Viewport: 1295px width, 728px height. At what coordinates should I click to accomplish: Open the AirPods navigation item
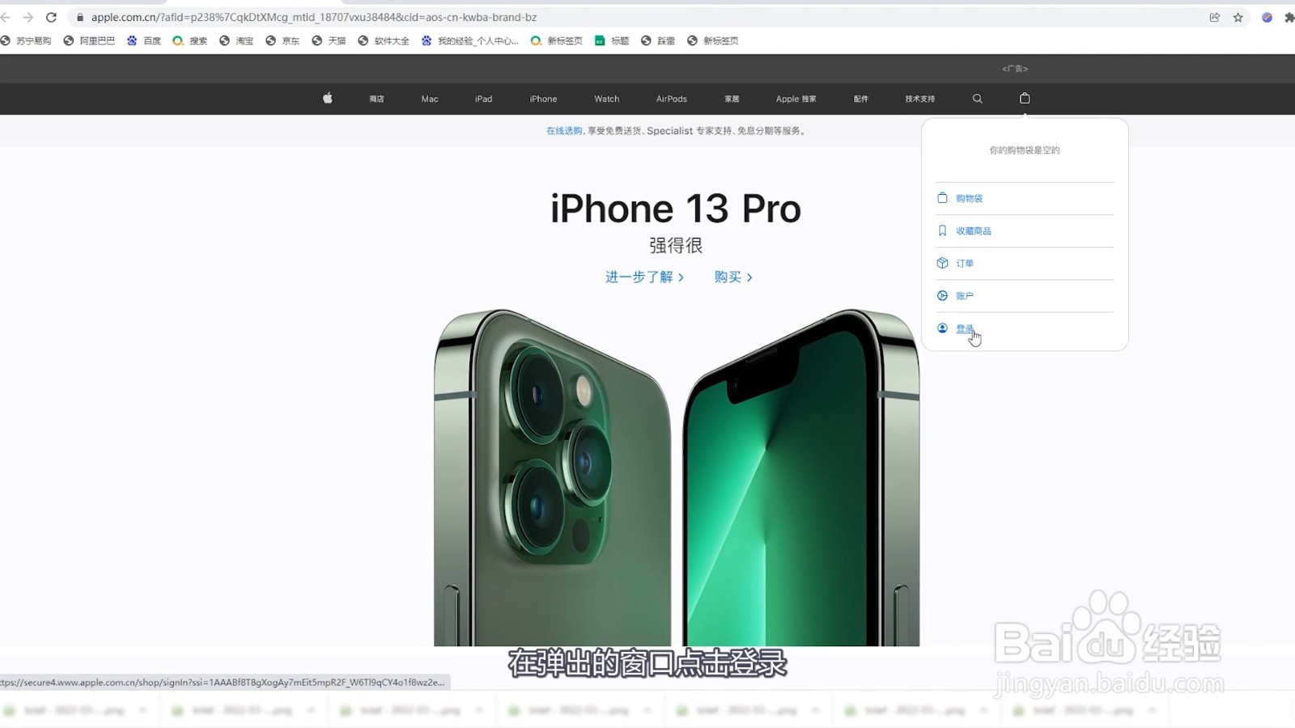671,99
